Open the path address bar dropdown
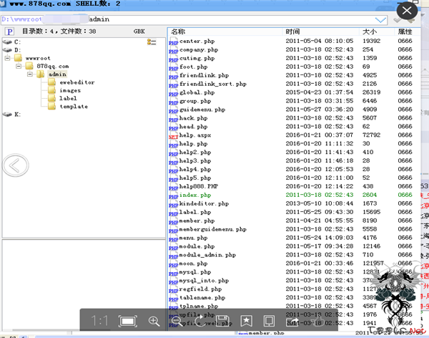This screenshot has width=429, height=338. point(381,19)
